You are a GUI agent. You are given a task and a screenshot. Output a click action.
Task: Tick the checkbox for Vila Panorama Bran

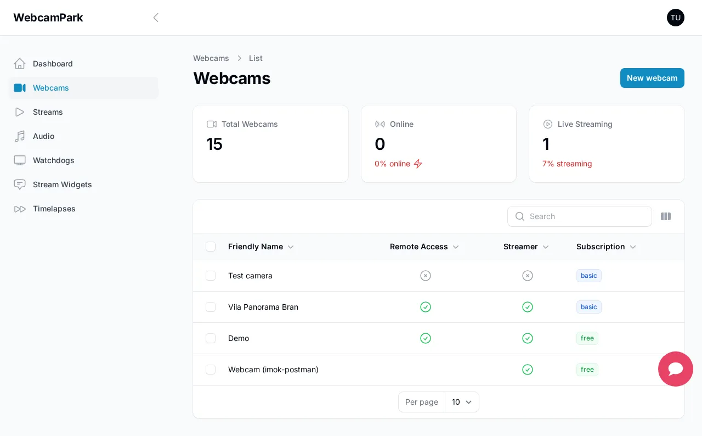(211, 307)
